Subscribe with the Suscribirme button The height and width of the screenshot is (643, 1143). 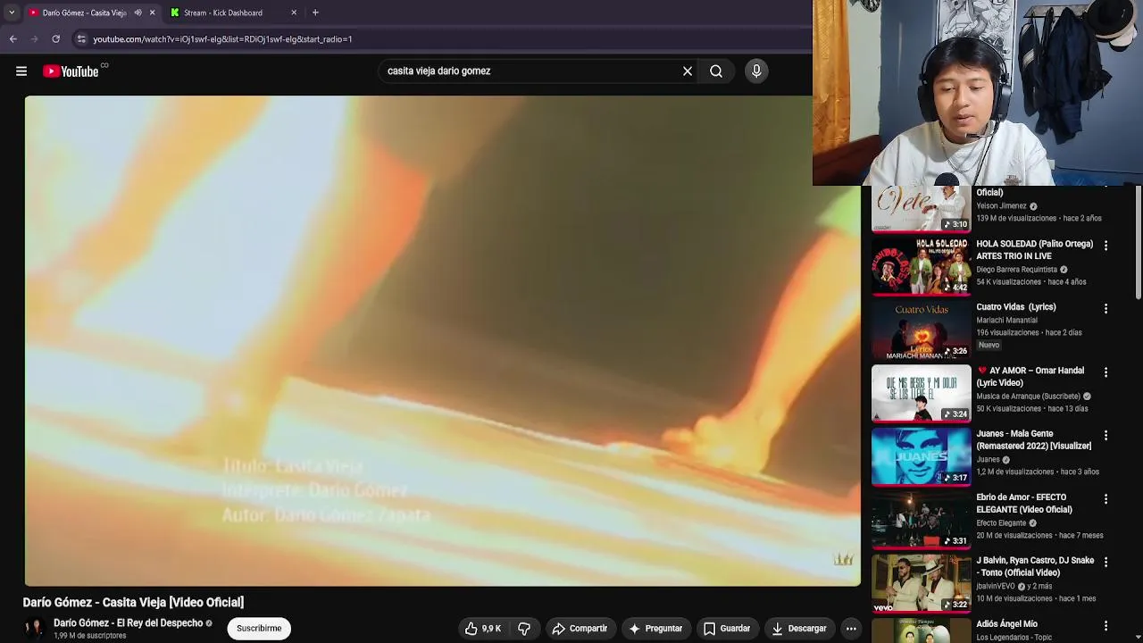coord(259,629)
